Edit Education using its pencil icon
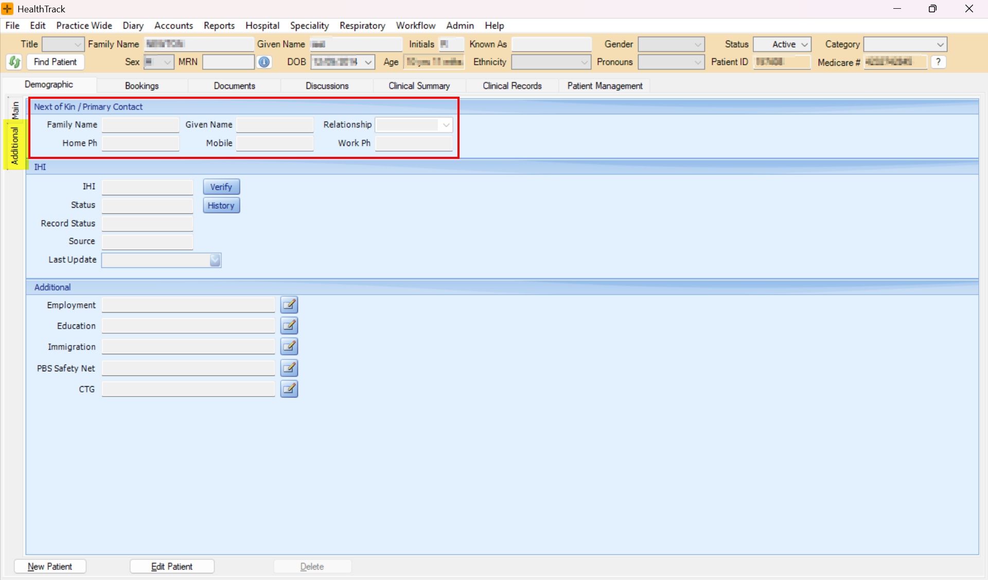The width and height of the screenshot is (988, 580). (x=289, y=325)
